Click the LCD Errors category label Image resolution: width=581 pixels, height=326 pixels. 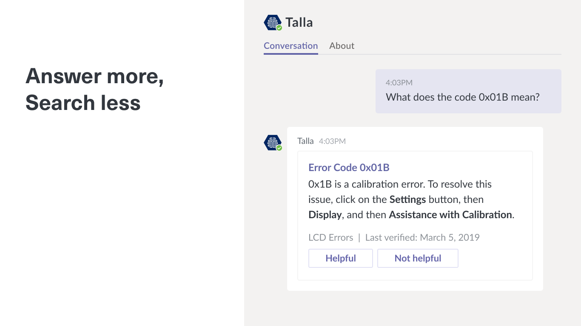click(x=330, y=237)
